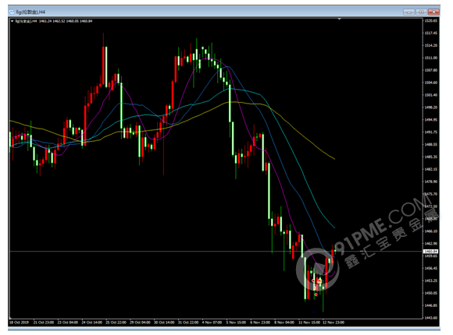The width and height of the screenshot is (453, 335).
Task: Minimize the chart window
Action: click(408, 12)
